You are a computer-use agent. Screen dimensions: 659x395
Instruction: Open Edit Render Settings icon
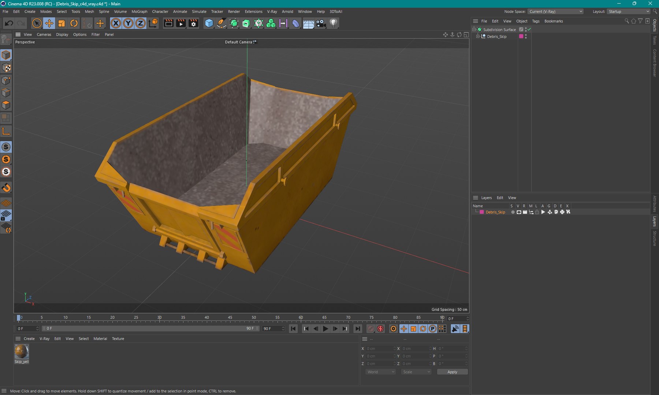point(194,23)
